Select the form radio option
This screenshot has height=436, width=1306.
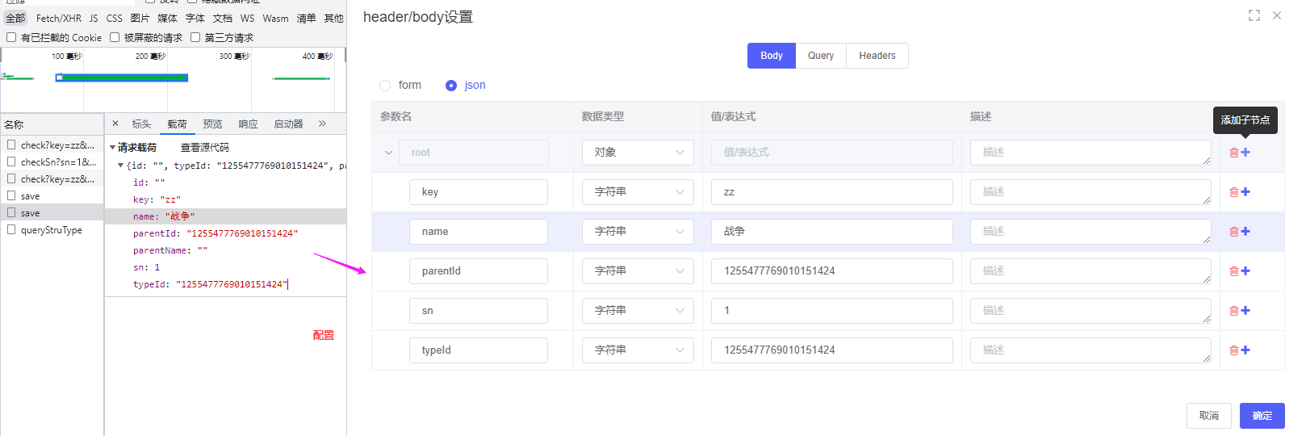click(385, 86)
